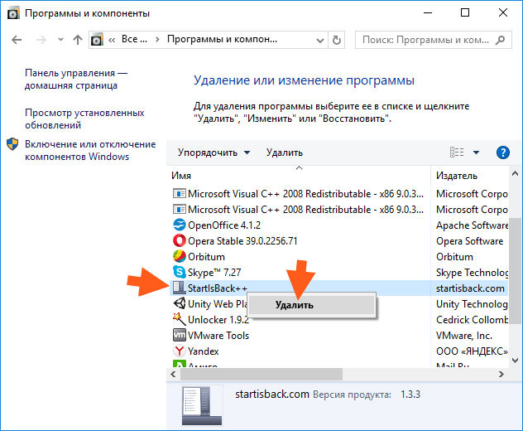Expand the breadcrumb arrow after 'Все ...'
The height and width of the screenshot is (431, 523).
click(x=157, y=40)
